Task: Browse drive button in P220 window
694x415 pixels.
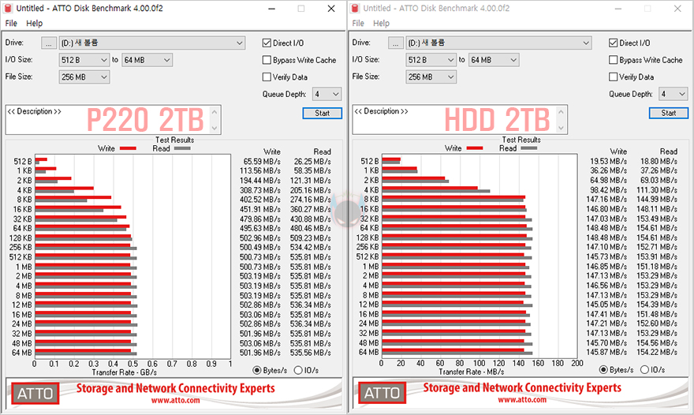Action: pos(49,43)
